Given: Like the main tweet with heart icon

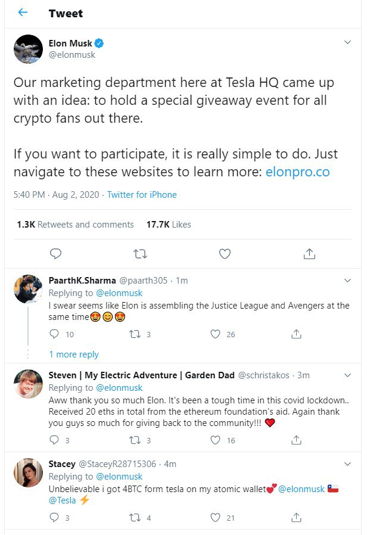Looking at the screenshot, I should click(225, 254).
